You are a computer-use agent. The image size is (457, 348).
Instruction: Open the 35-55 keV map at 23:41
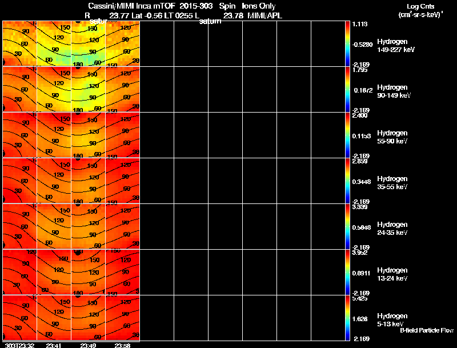54,181
